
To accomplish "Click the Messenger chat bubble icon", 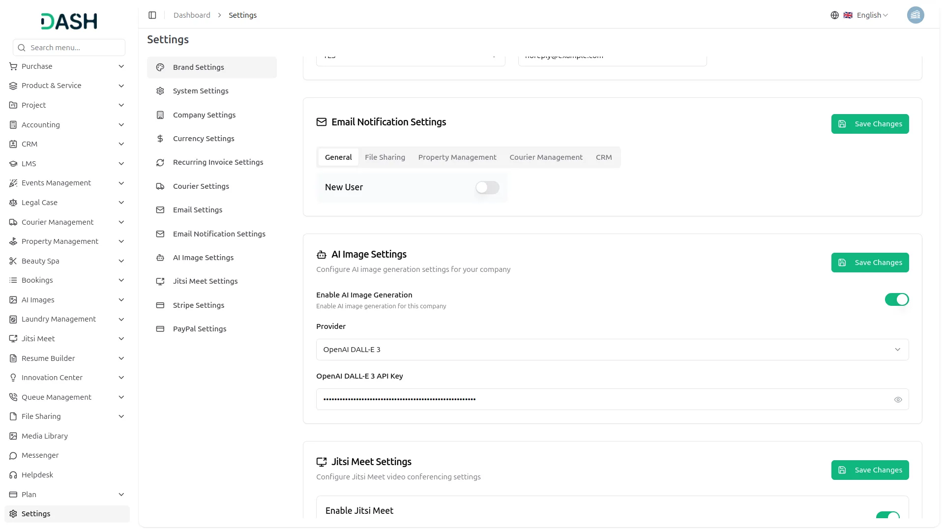I will tap(13, 455).
